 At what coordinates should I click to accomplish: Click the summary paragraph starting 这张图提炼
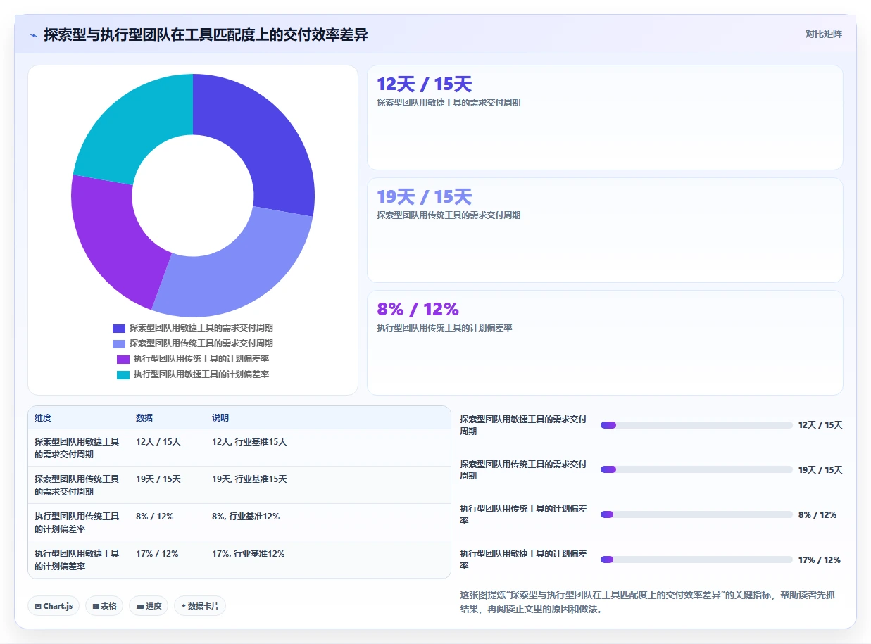647,602
